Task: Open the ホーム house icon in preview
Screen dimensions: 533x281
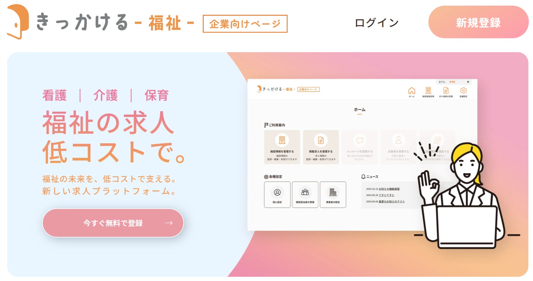Action: point(411,90)
